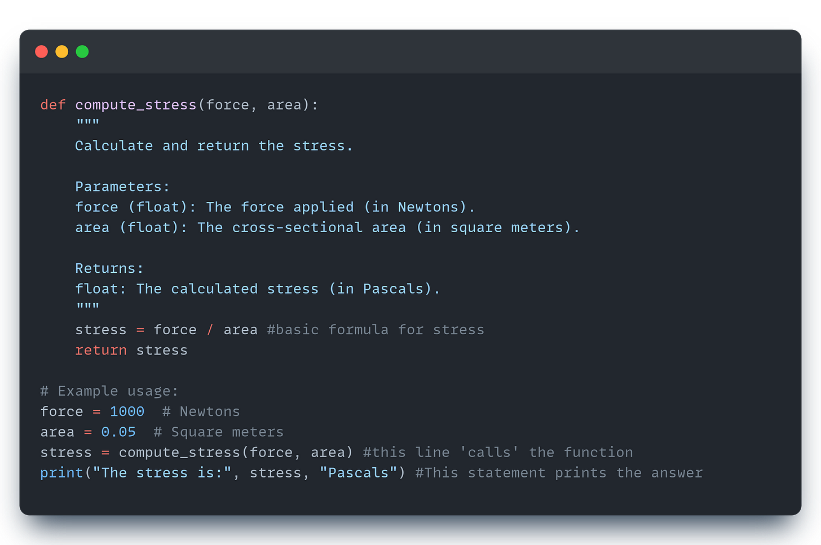Click the 'Parameters:' docstring heading
Screen dimensions: 821x545
122,187
